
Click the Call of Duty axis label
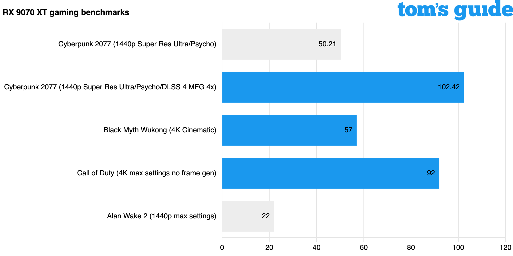[x=147, y=173]
